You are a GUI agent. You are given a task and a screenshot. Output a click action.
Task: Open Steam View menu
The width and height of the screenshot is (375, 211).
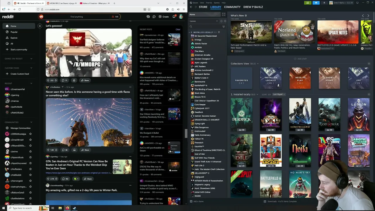[x=202, y=3]
